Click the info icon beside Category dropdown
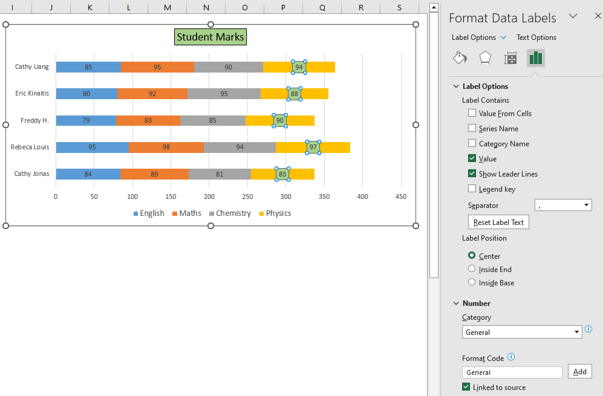603x396 pixels. click(588, 329)
